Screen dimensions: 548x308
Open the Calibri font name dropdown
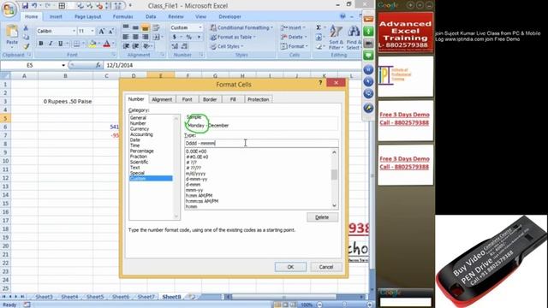tap(74, 31)
